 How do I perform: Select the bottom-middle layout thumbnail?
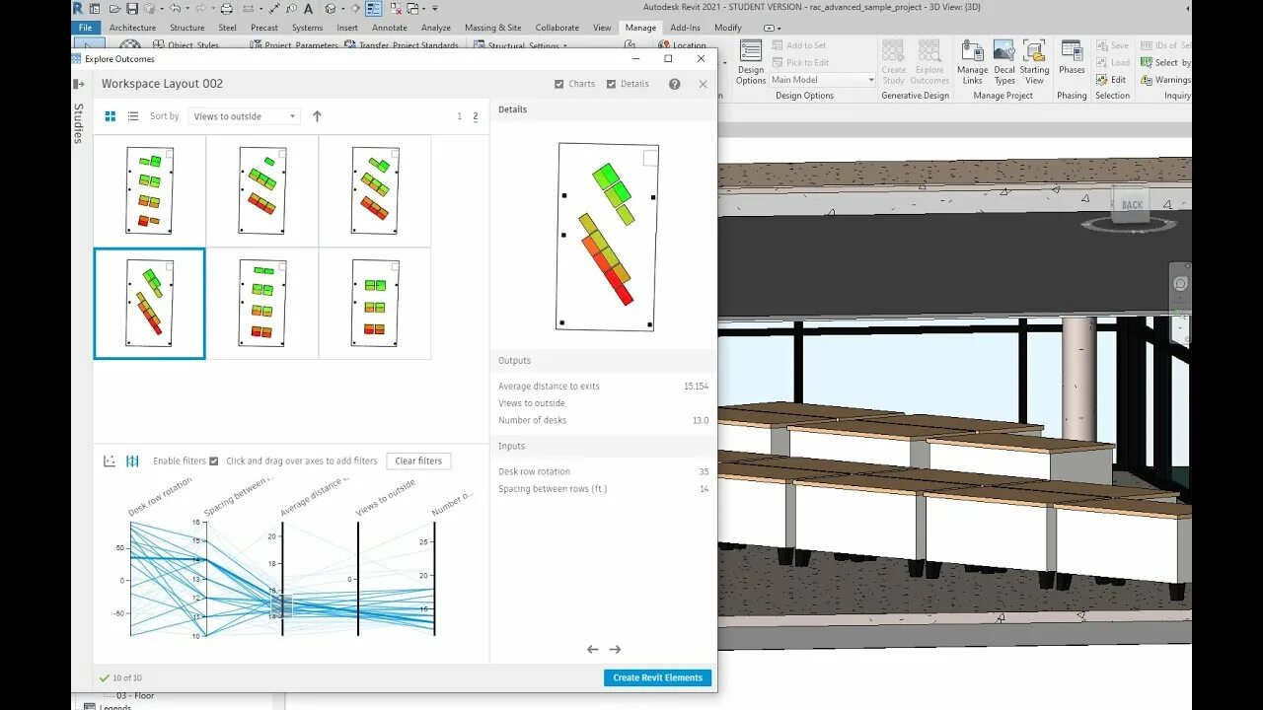pos(262,303)
